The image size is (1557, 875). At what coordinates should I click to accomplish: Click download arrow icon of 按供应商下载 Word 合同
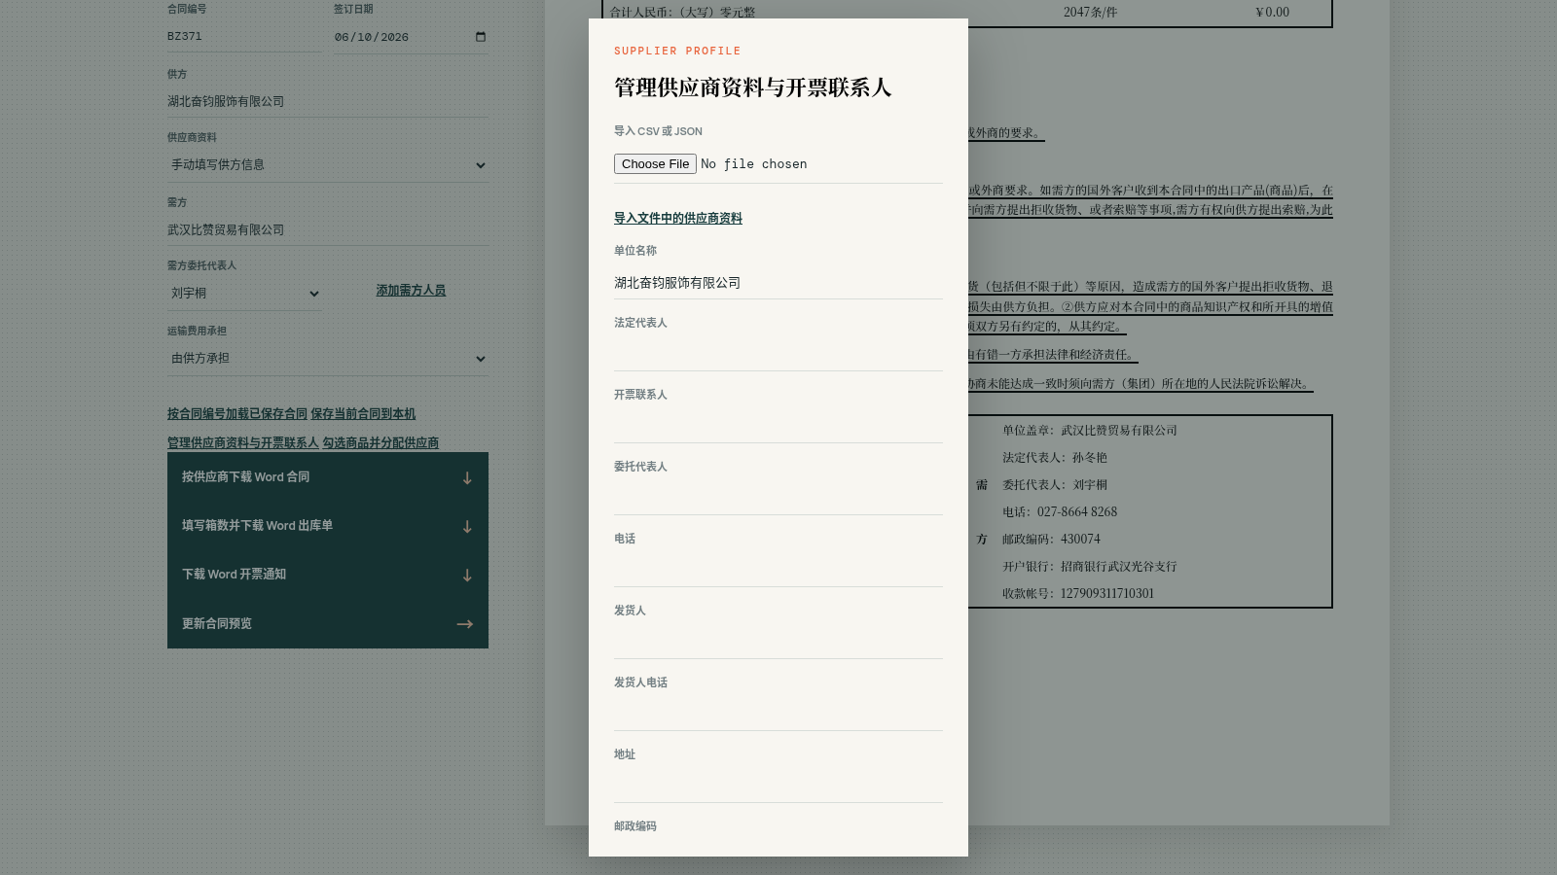467,478
